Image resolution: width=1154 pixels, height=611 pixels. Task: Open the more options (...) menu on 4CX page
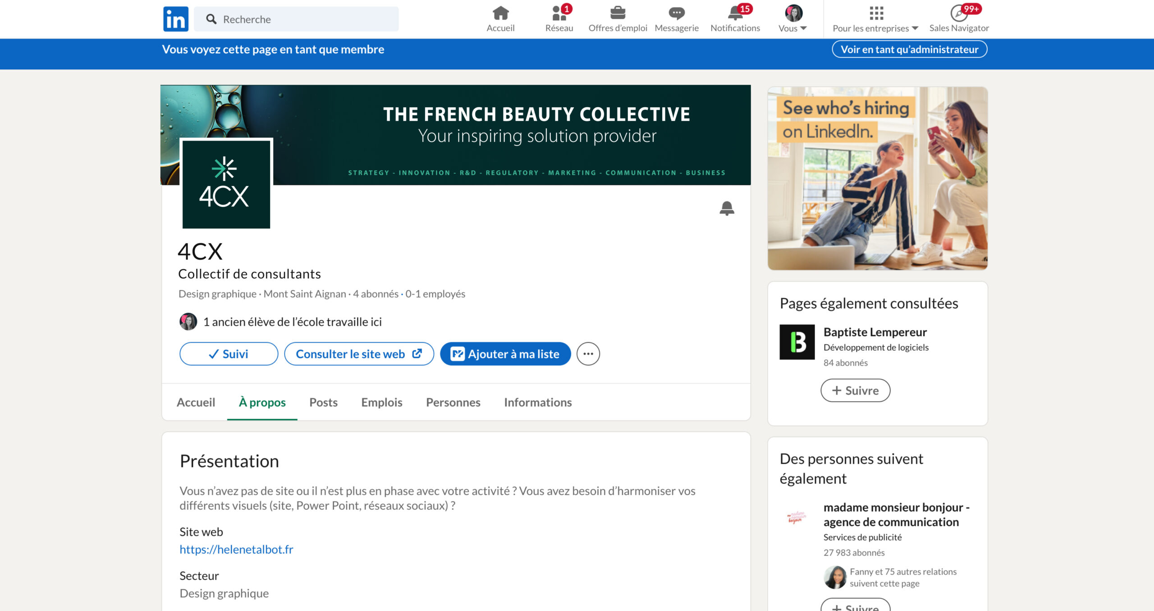pos(588,354)
